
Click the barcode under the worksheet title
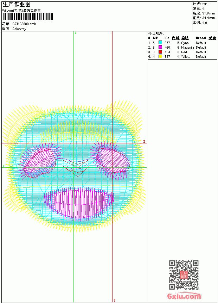27,17
